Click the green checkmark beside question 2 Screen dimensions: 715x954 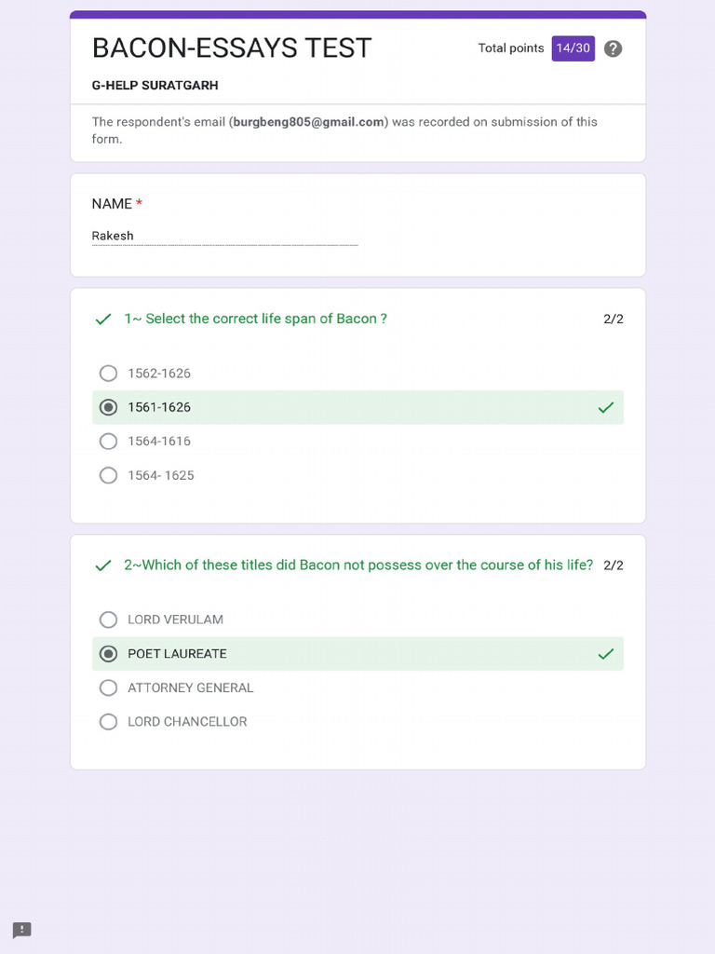click(x=103, y=566)
